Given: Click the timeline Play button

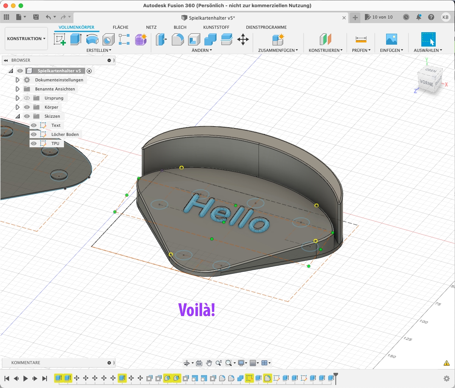Looking at the screenshot, I should click(25, 378).
